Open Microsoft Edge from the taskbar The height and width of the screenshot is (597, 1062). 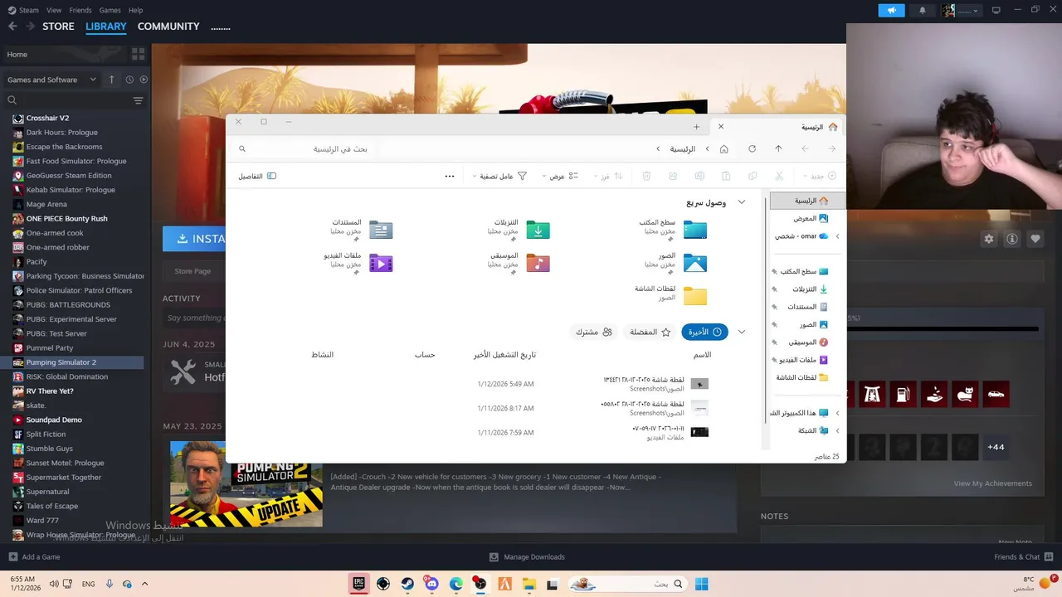tap(455, 583)
